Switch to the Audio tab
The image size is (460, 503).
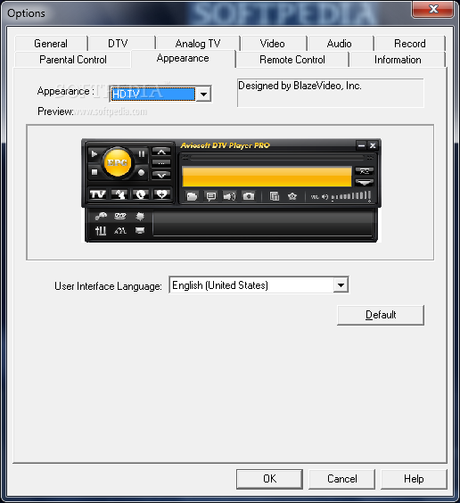point(340,44)
